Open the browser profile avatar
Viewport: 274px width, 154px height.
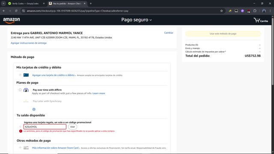pyautogui.click(x=264, y=11)
